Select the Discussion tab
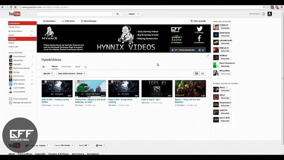Screen dimensions: 284x160 coord(66,67)
